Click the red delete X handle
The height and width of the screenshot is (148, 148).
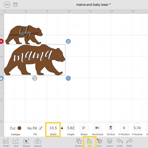pos(1,41)
